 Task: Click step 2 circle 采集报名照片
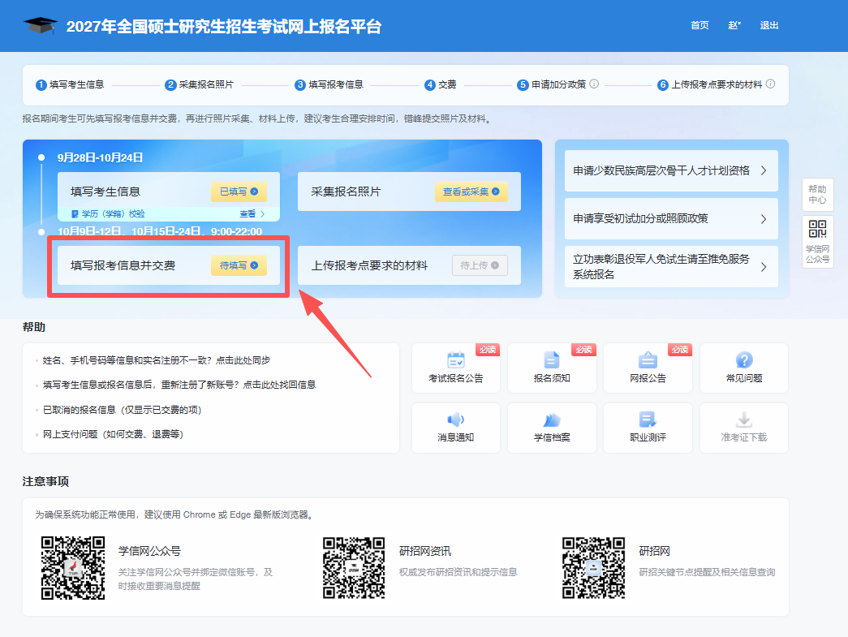(171, 85)
